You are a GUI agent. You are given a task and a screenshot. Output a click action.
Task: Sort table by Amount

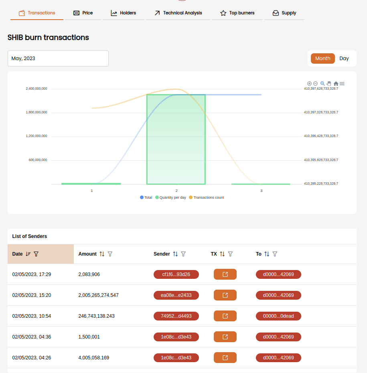pyautogui.click(x=102, y=254)
